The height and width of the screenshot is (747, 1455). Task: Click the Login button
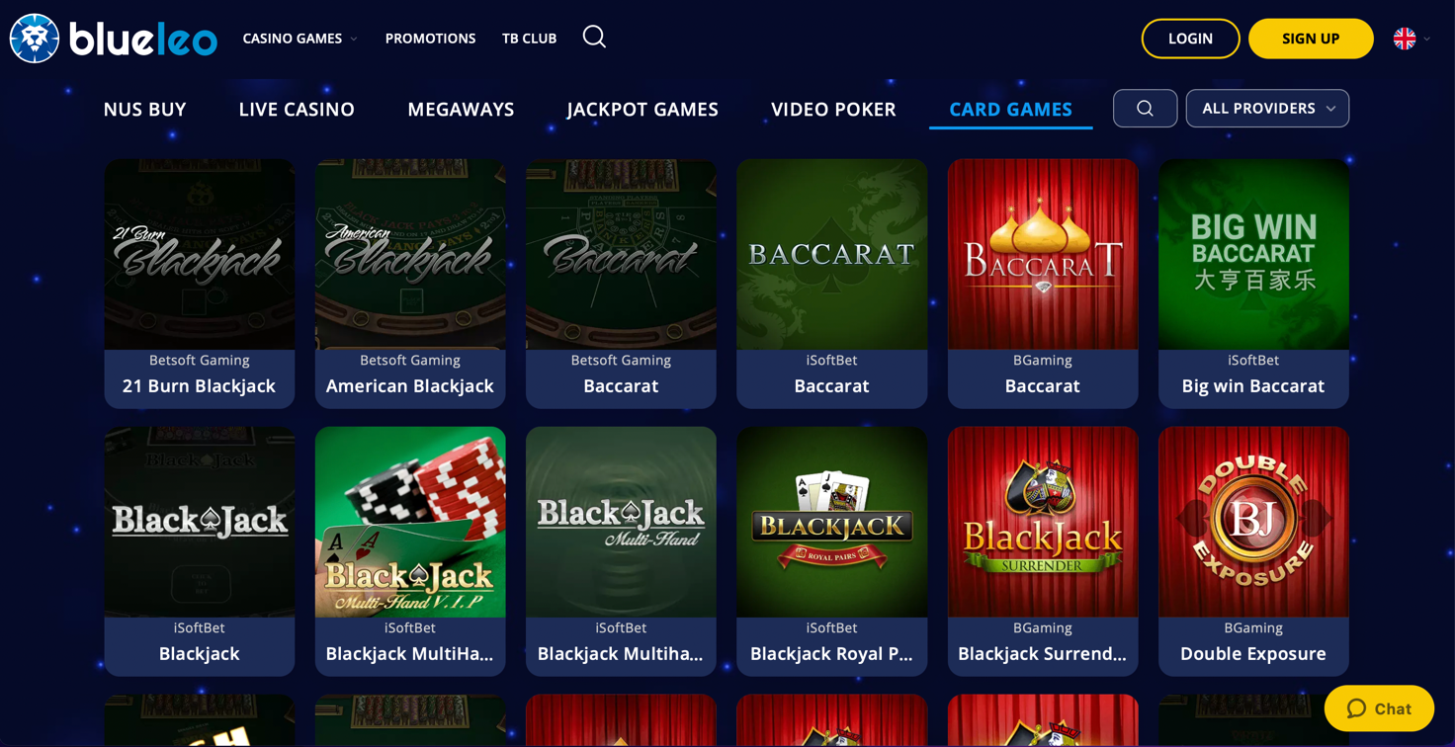(1190, 39)
